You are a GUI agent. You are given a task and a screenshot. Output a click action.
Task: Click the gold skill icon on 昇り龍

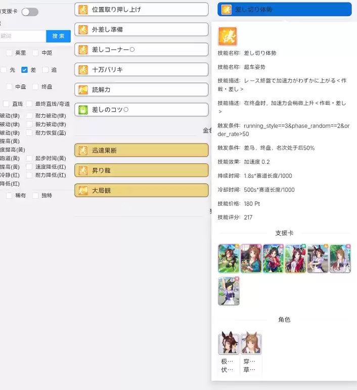point(83,170)
